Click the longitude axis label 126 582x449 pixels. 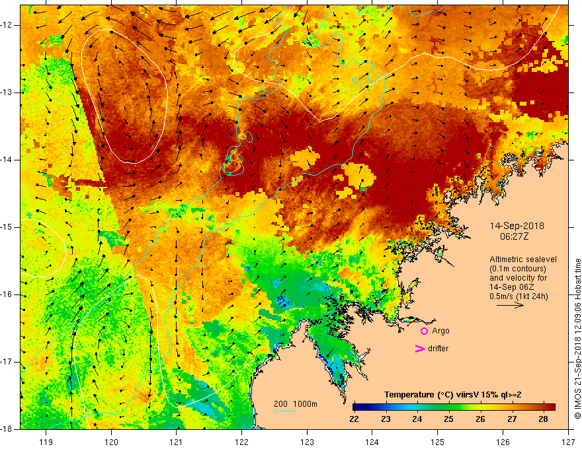point(503,442)
